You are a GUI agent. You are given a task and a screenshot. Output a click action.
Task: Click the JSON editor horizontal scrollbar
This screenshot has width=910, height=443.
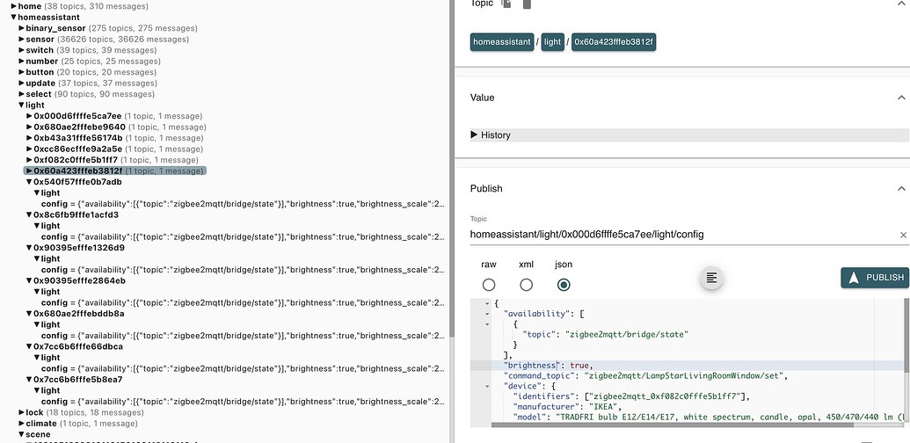673,425
